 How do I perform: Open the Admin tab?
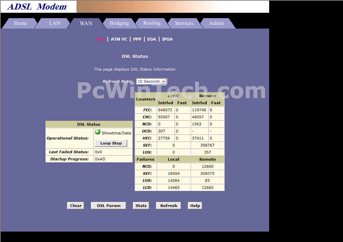(x=216, y=23)
